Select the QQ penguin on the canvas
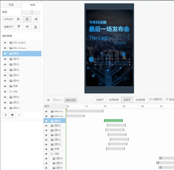The image size is (174, 170). coord(124,54)
